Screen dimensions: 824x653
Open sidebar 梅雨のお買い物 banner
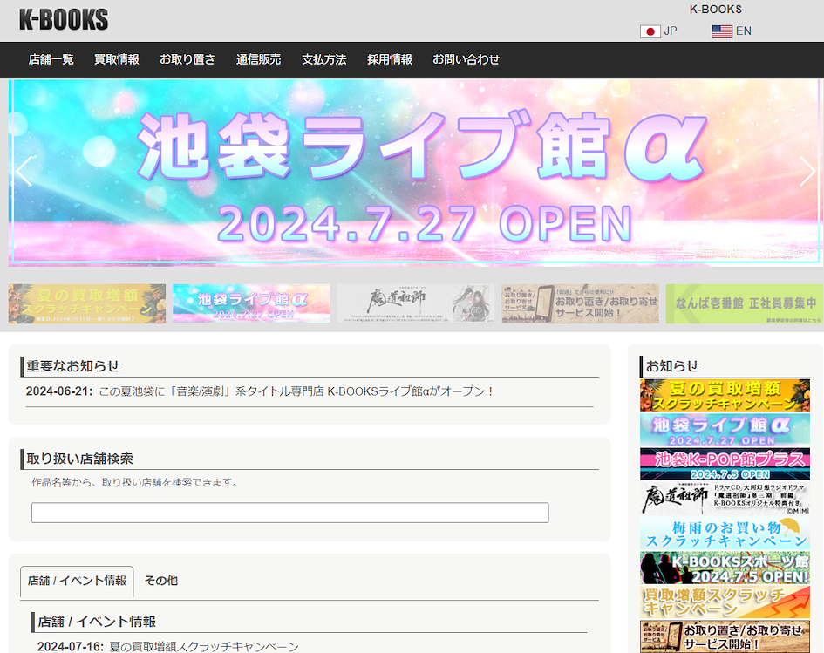click(x=725, y=534)
